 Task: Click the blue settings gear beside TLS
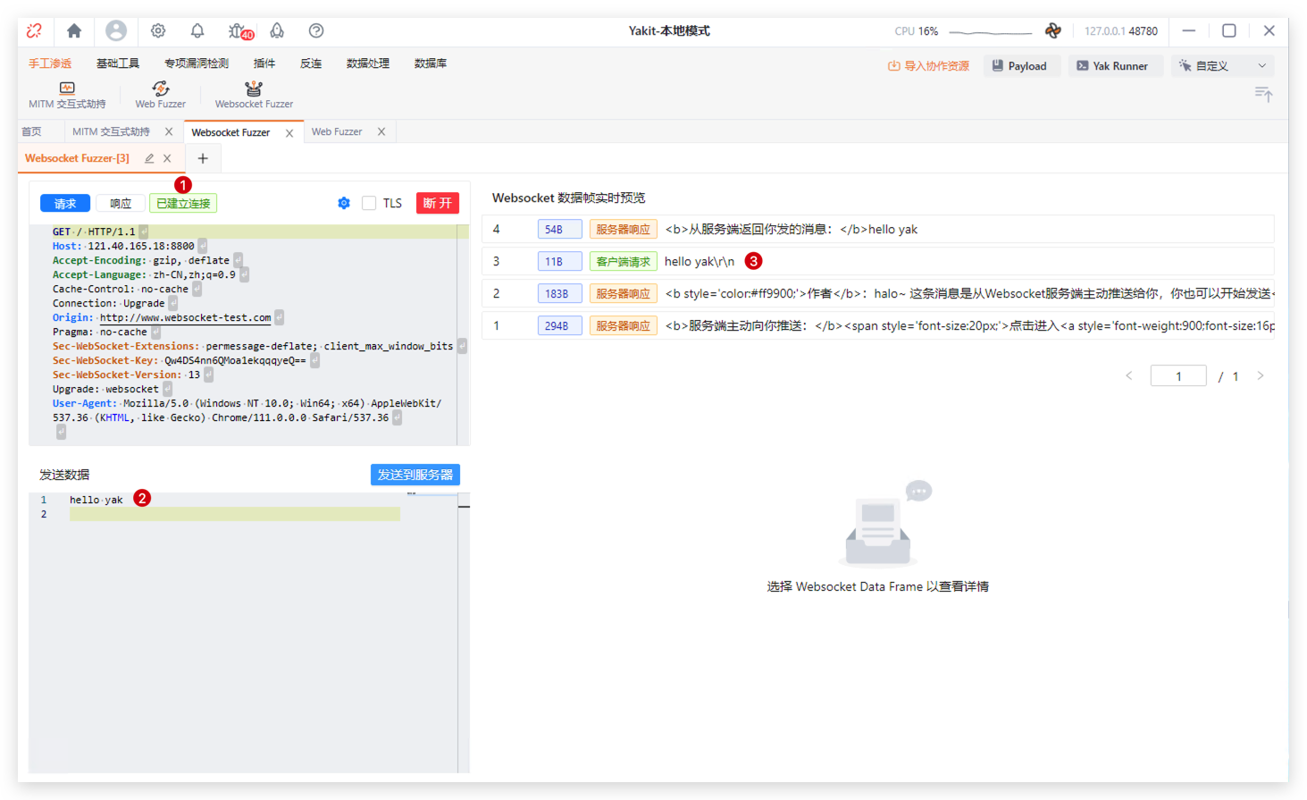pyautogui.click(x=344, y=204)
